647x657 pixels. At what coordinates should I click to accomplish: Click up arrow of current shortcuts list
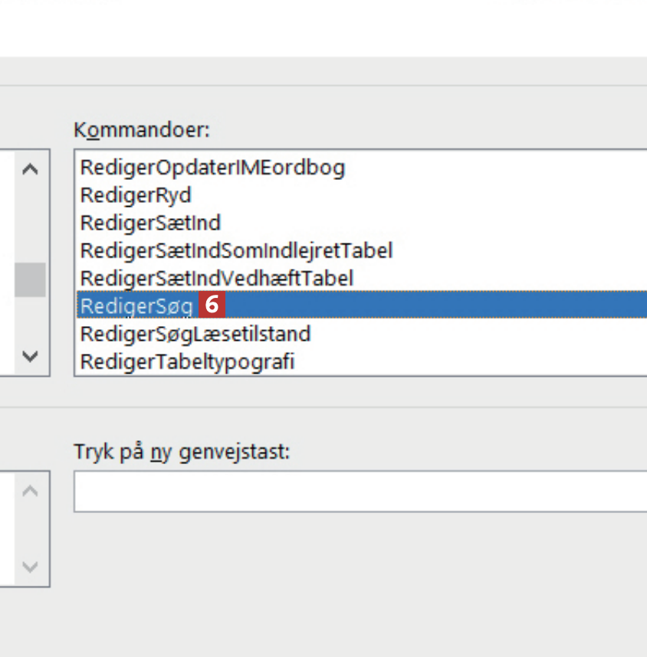[x=31, y=491]
